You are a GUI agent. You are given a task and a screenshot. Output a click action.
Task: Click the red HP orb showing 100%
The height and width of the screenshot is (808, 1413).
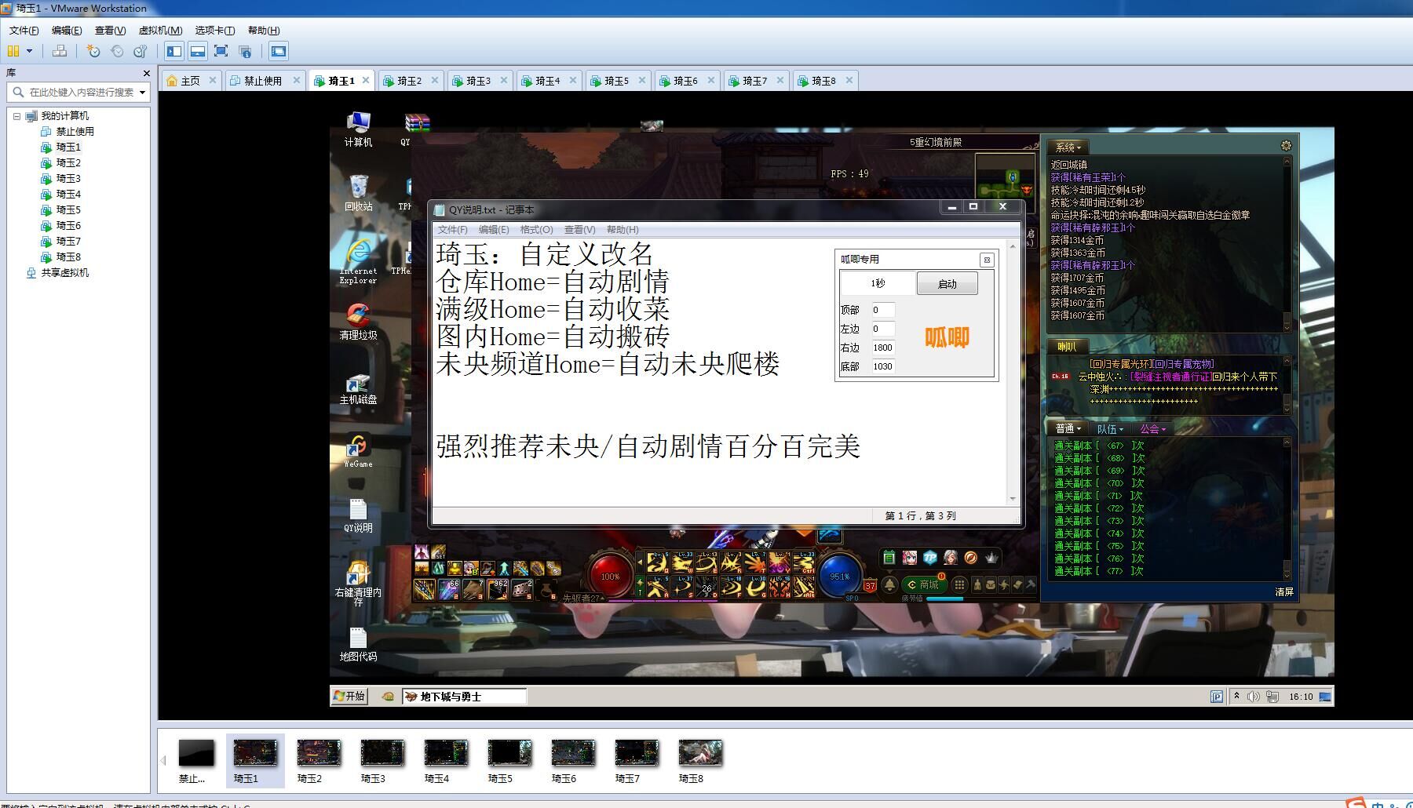[611, 577]
